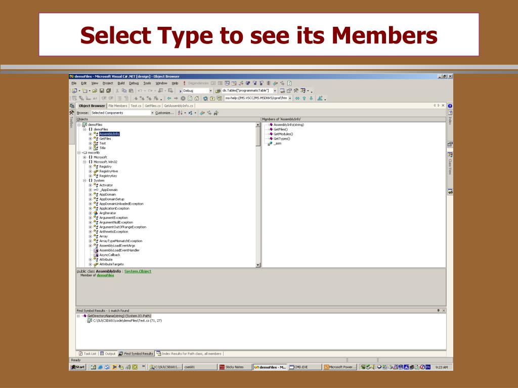Select the RegistryKey class
Screen dimensions: 518x388
pyautogui.click(x=108, y=176)
